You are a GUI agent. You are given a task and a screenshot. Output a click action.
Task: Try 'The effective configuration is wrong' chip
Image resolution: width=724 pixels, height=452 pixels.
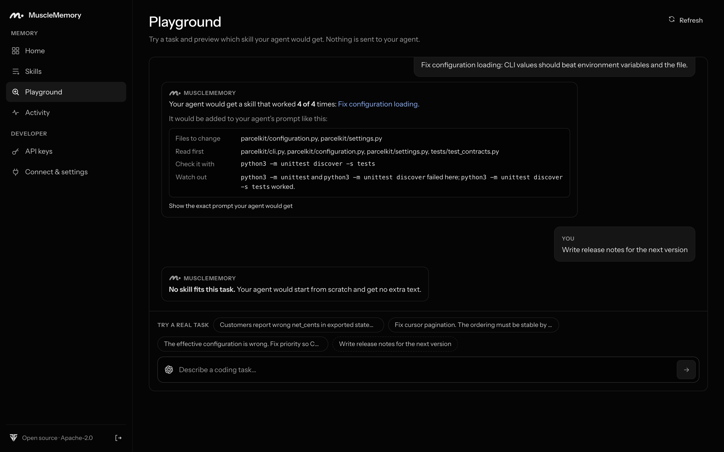(x=243, y=344)
